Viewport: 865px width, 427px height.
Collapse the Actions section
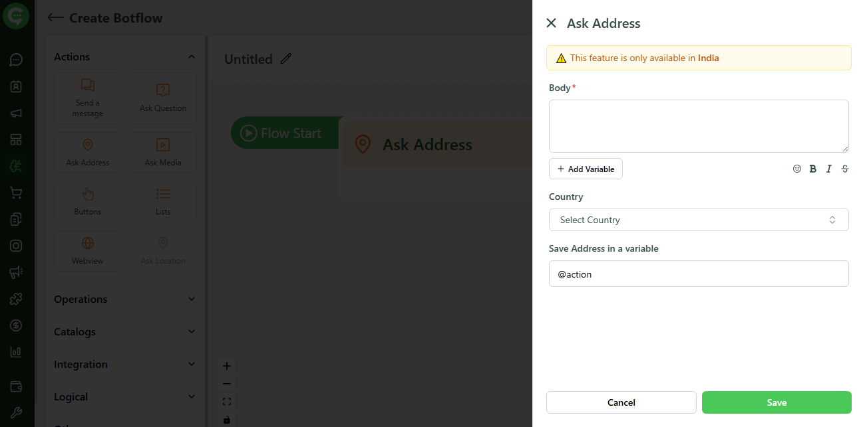[192, 56]
